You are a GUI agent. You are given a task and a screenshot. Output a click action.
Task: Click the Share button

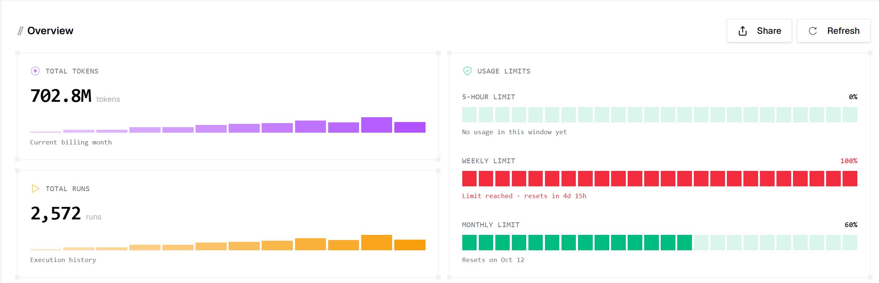(x=759, y=31)
